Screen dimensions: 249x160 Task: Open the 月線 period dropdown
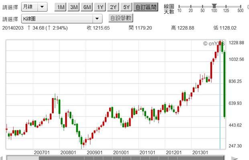coord(34,7)
